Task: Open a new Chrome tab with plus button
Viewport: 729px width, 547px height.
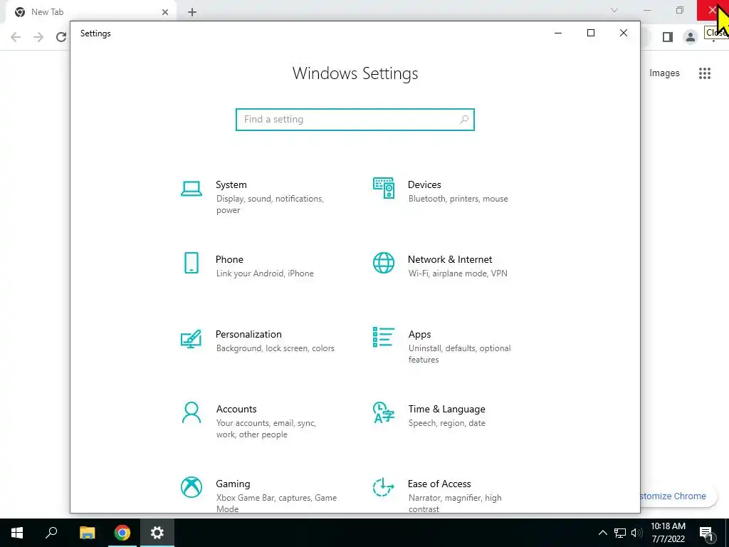Action: click(x=192, y=12)
